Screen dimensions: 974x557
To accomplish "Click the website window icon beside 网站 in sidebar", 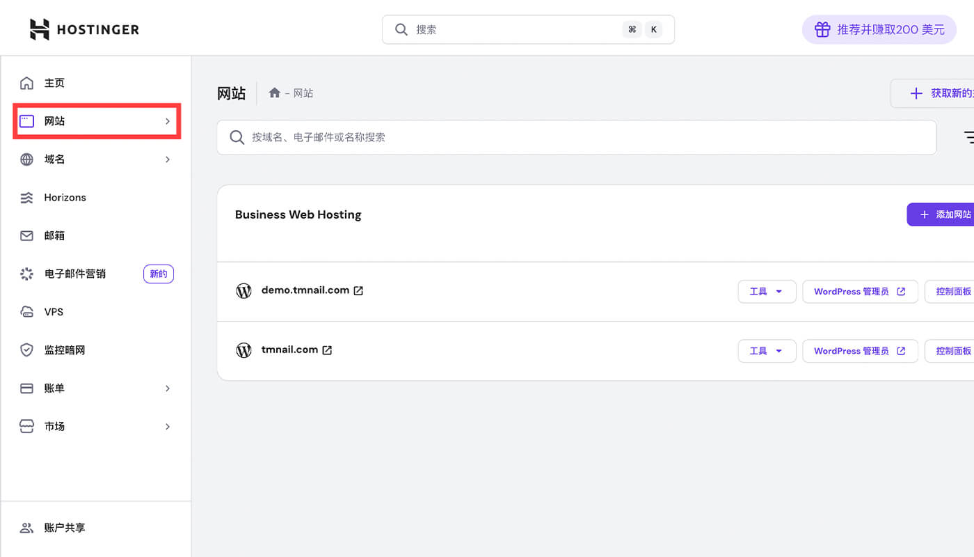I will point(26,121).
